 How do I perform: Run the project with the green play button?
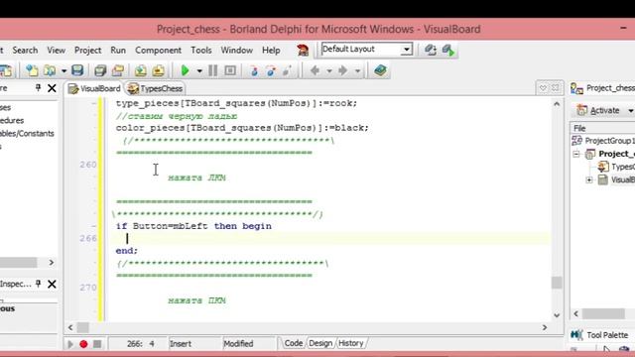point(186,70)
